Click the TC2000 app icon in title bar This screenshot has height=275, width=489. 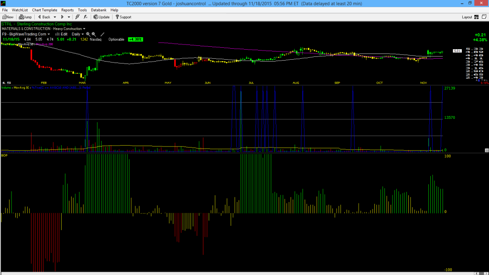3,3
